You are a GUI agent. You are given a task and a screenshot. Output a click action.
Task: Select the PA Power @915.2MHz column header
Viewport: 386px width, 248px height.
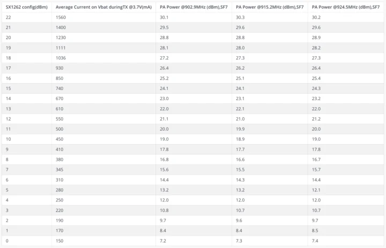[x=270, y=7]
